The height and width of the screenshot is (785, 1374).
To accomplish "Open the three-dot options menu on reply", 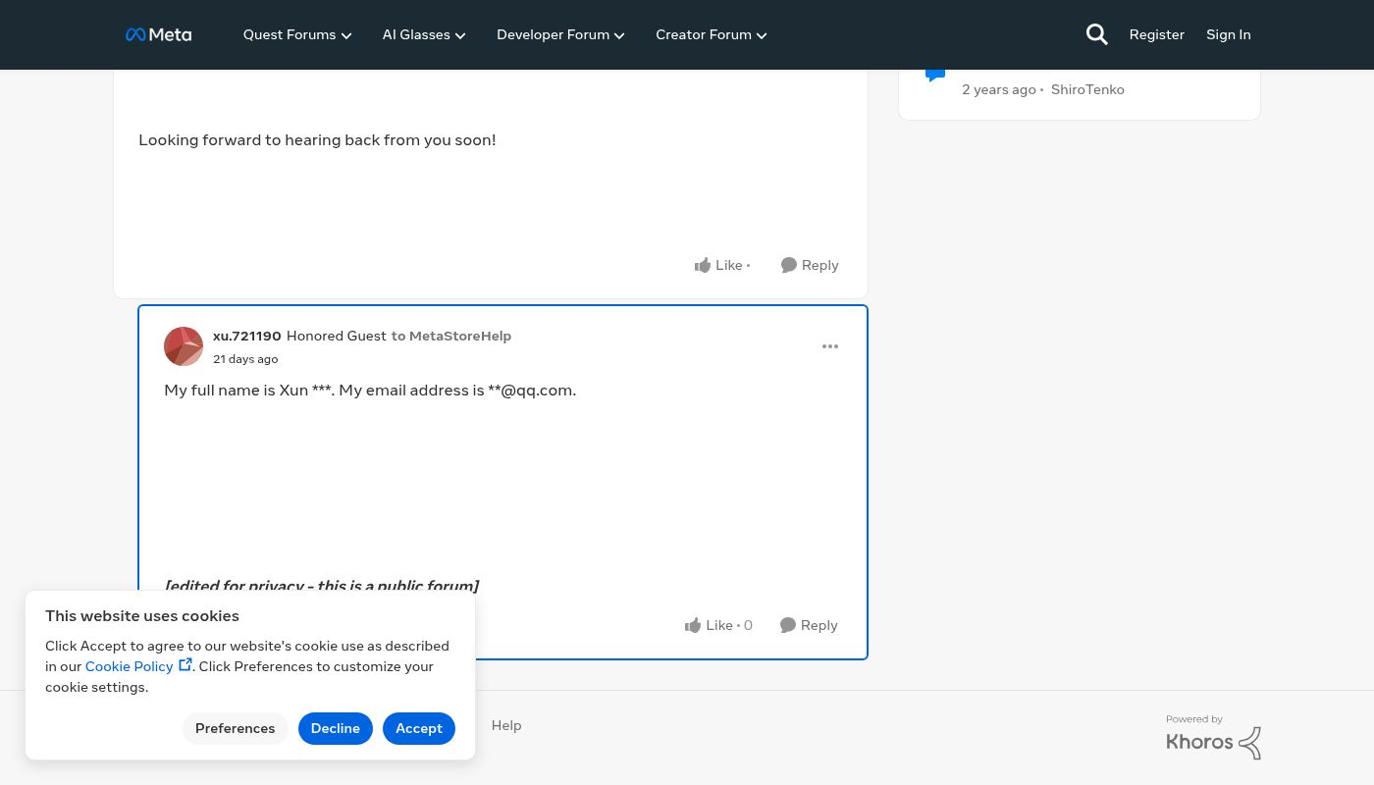I will point(830,346).
